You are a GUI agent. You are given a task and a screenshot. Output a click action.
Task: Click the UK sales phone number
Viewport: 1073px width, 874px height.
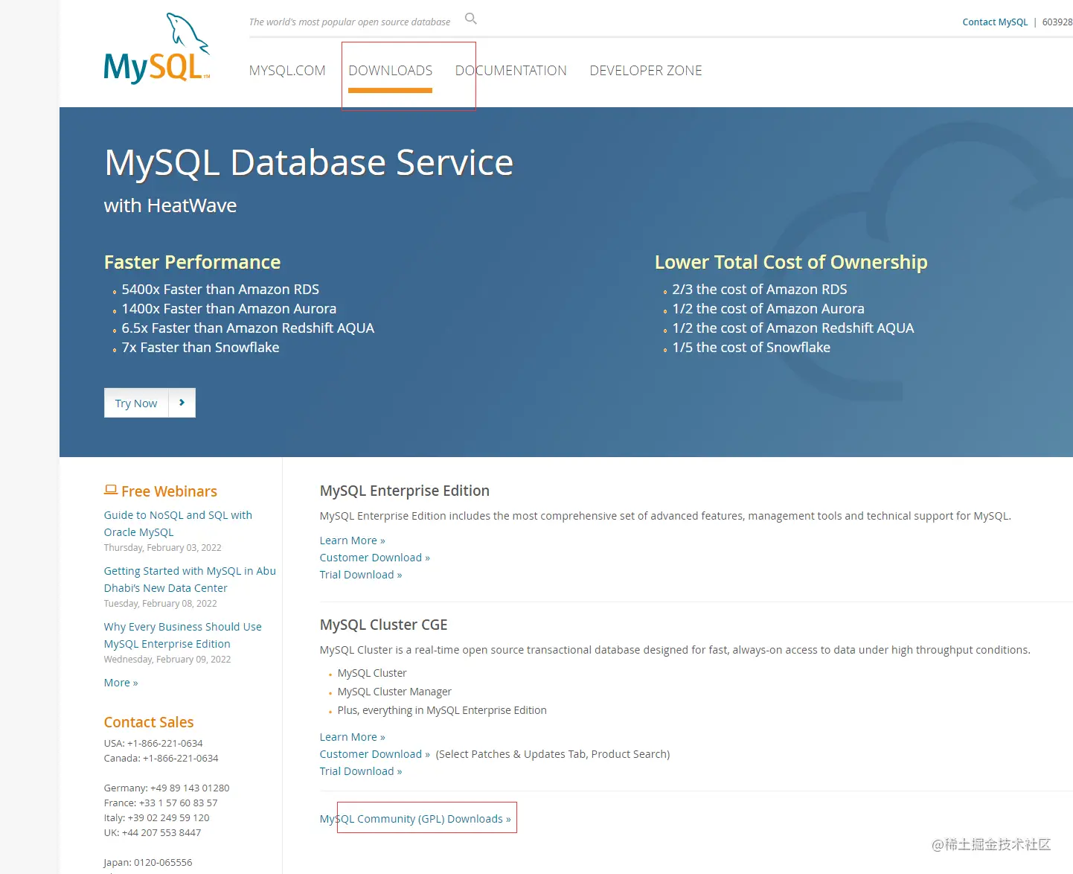click(161, 832)
